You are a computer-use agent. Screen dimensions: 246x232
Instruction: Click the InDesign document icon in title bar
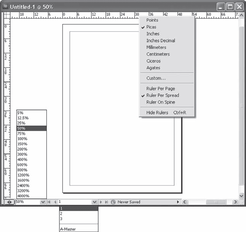pos(5,6)
